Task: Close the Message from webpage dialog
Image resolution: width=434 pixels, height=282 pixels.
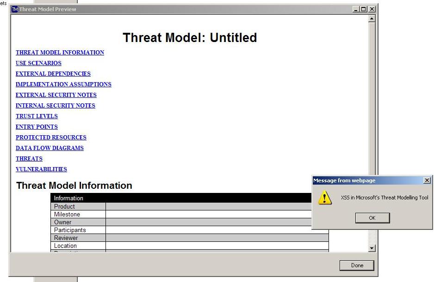Action: coord(427,180)
